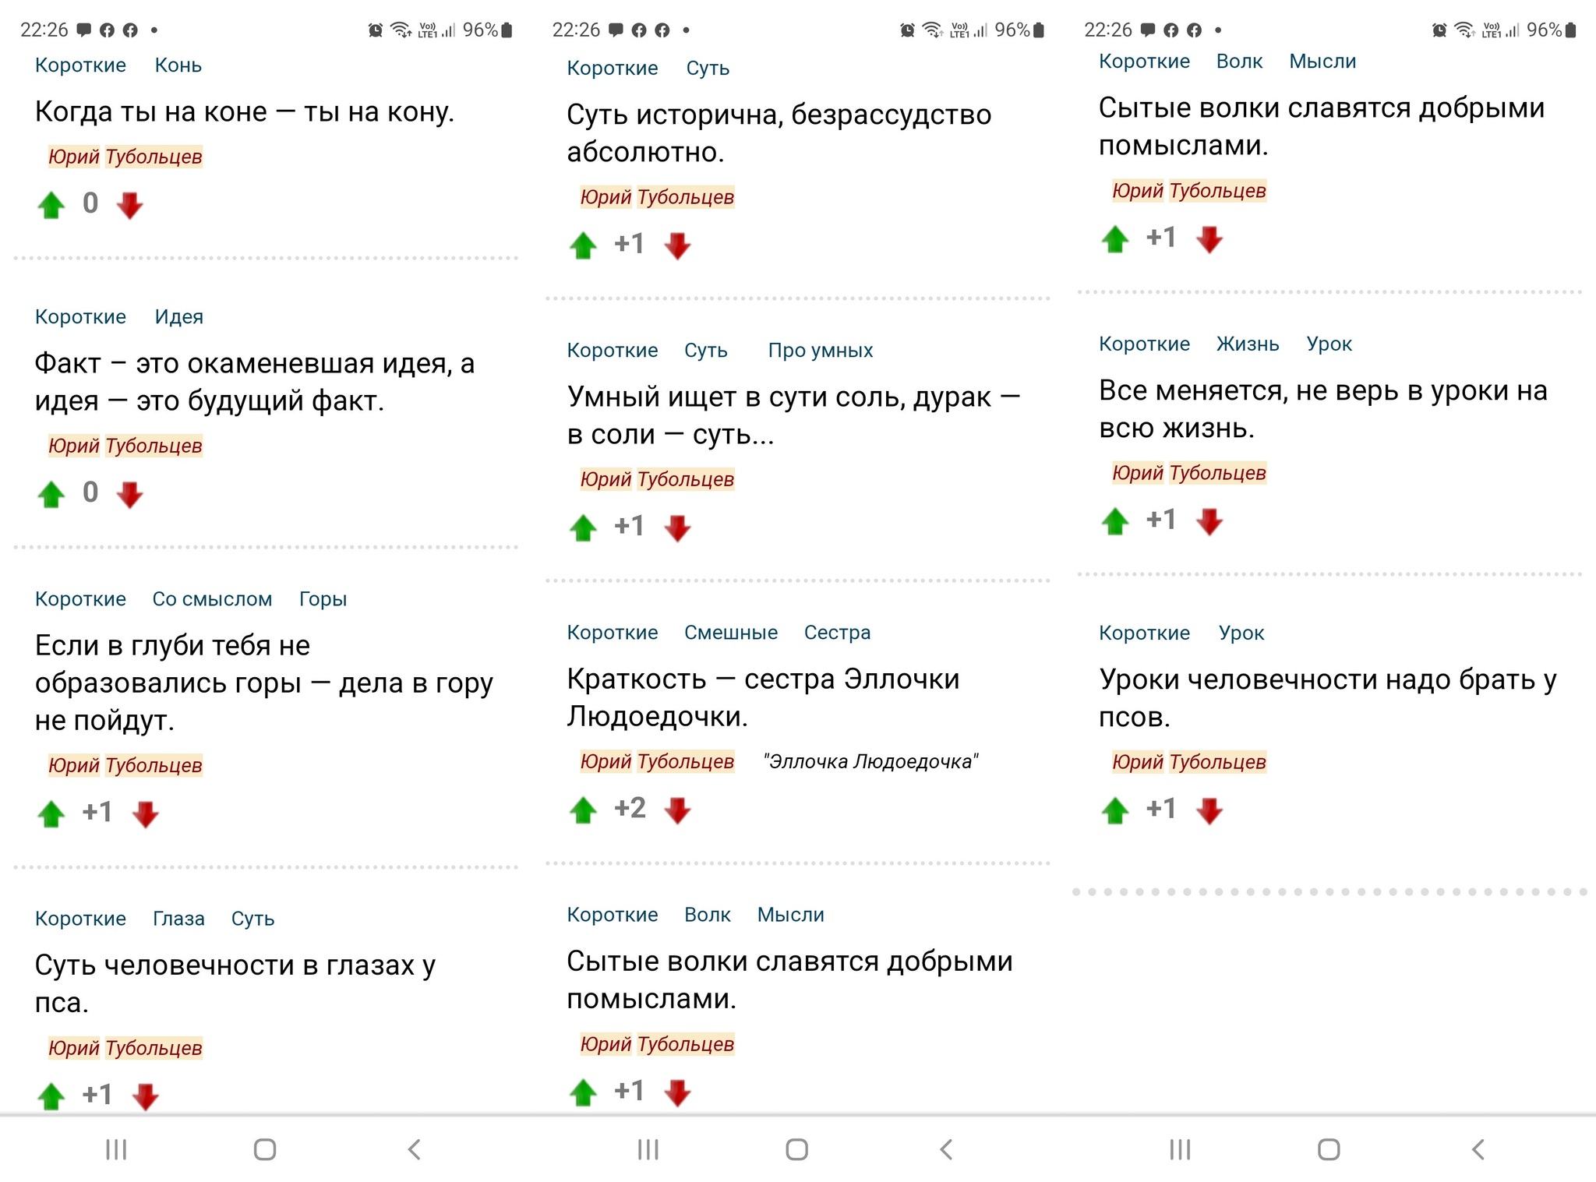Go to the "Горы" tag
Viewport: 1596px width, 1182px height.
point(323,599)
